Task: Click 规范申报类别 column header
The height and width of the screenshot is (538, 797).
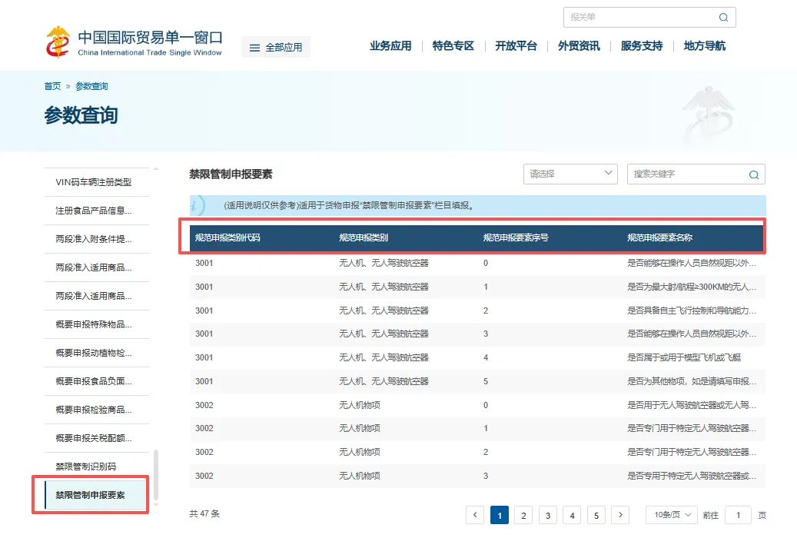Action: click(364, 237)
